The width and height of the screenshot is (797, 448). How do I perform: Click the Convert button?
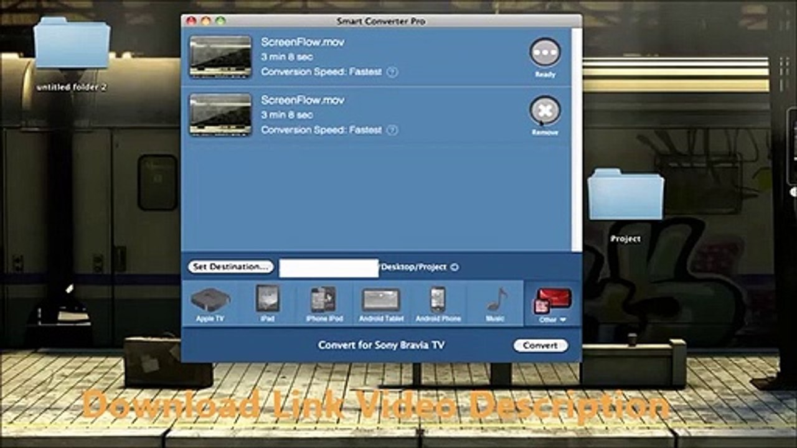(x=540, y=345)
